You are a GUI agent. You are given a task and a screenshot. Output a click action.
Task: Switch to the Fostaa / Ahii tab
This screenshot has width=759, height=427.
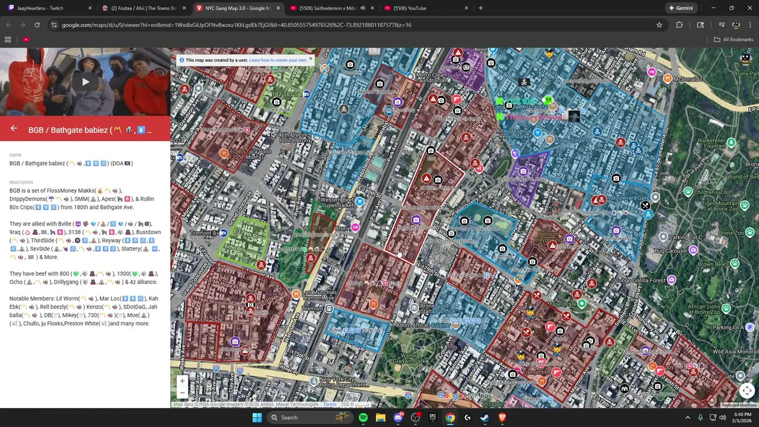tap(142, 8)
